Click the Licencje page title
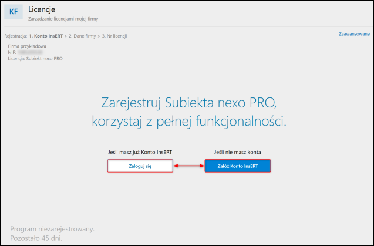Viewport: 374px width, 246px height. (42, 9)
